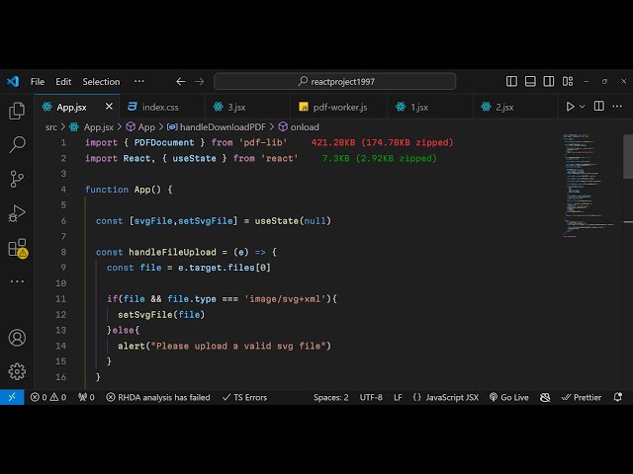Click the editor vertical scrollbar thumb
This screenshot has height=474, width=633.
tap(627, 156)
